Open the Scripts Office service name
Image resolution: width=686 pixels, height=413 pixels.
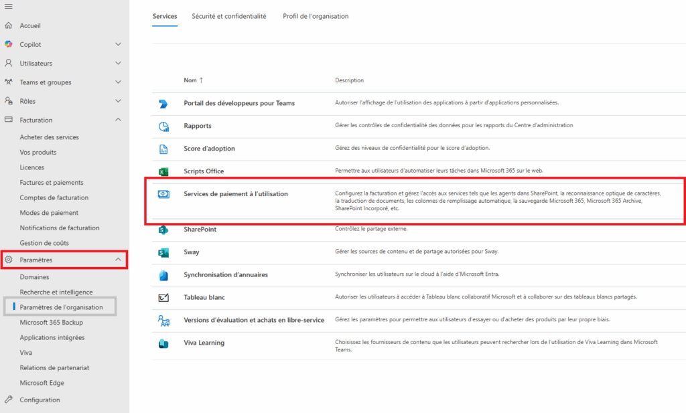(x=204, y=171)
